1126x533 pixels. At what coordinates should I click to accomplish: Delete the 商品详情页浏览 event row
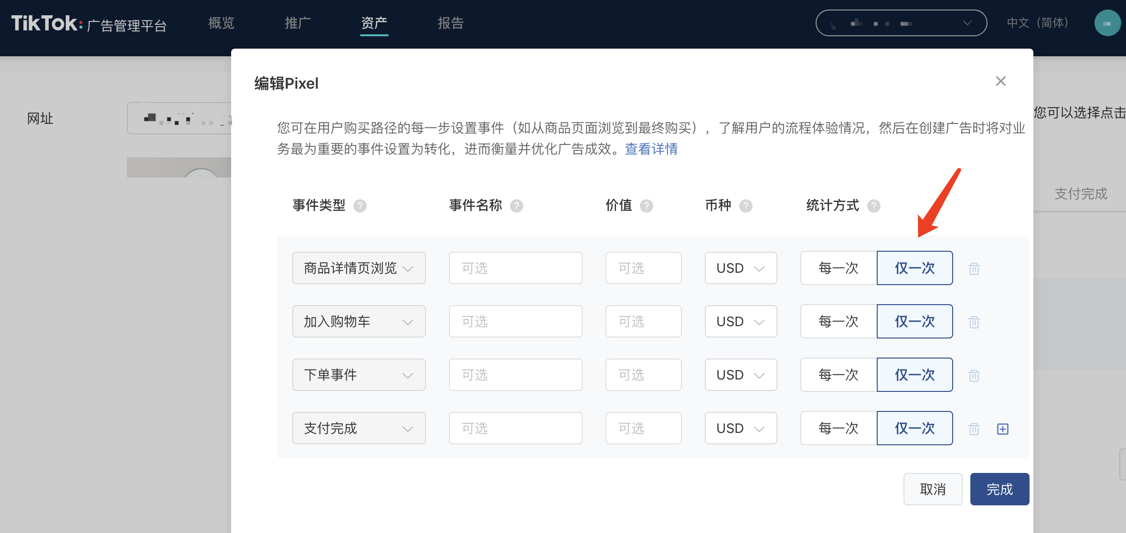click(974, 269)
